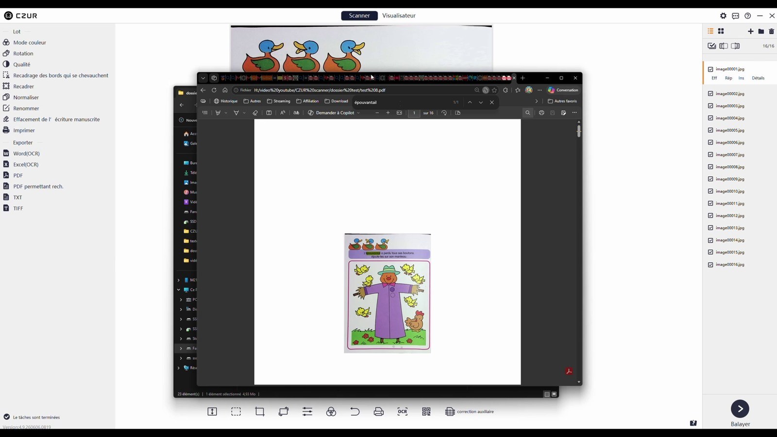Click the printer icon in the CZUR bottom toolbar
777x437 pixels.
pos(379,412)
